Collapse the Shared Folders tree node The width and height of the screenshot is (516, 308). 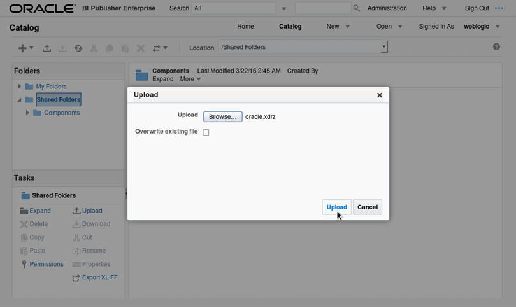point(19,99)
